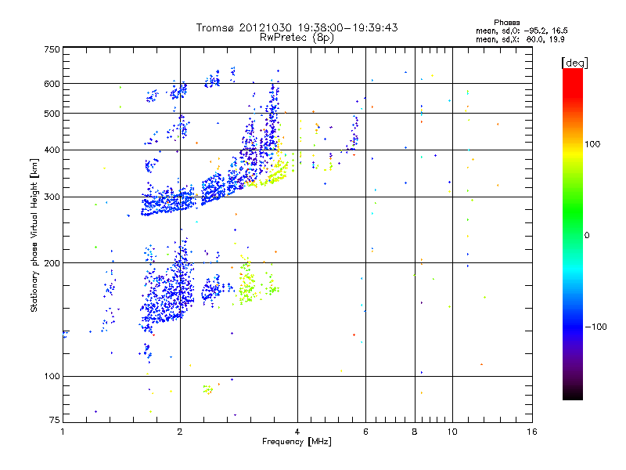Image resolution: width=626 pixels, height=470 pixels.
Task: Click the 'Phases' header label
Action: 506,23
